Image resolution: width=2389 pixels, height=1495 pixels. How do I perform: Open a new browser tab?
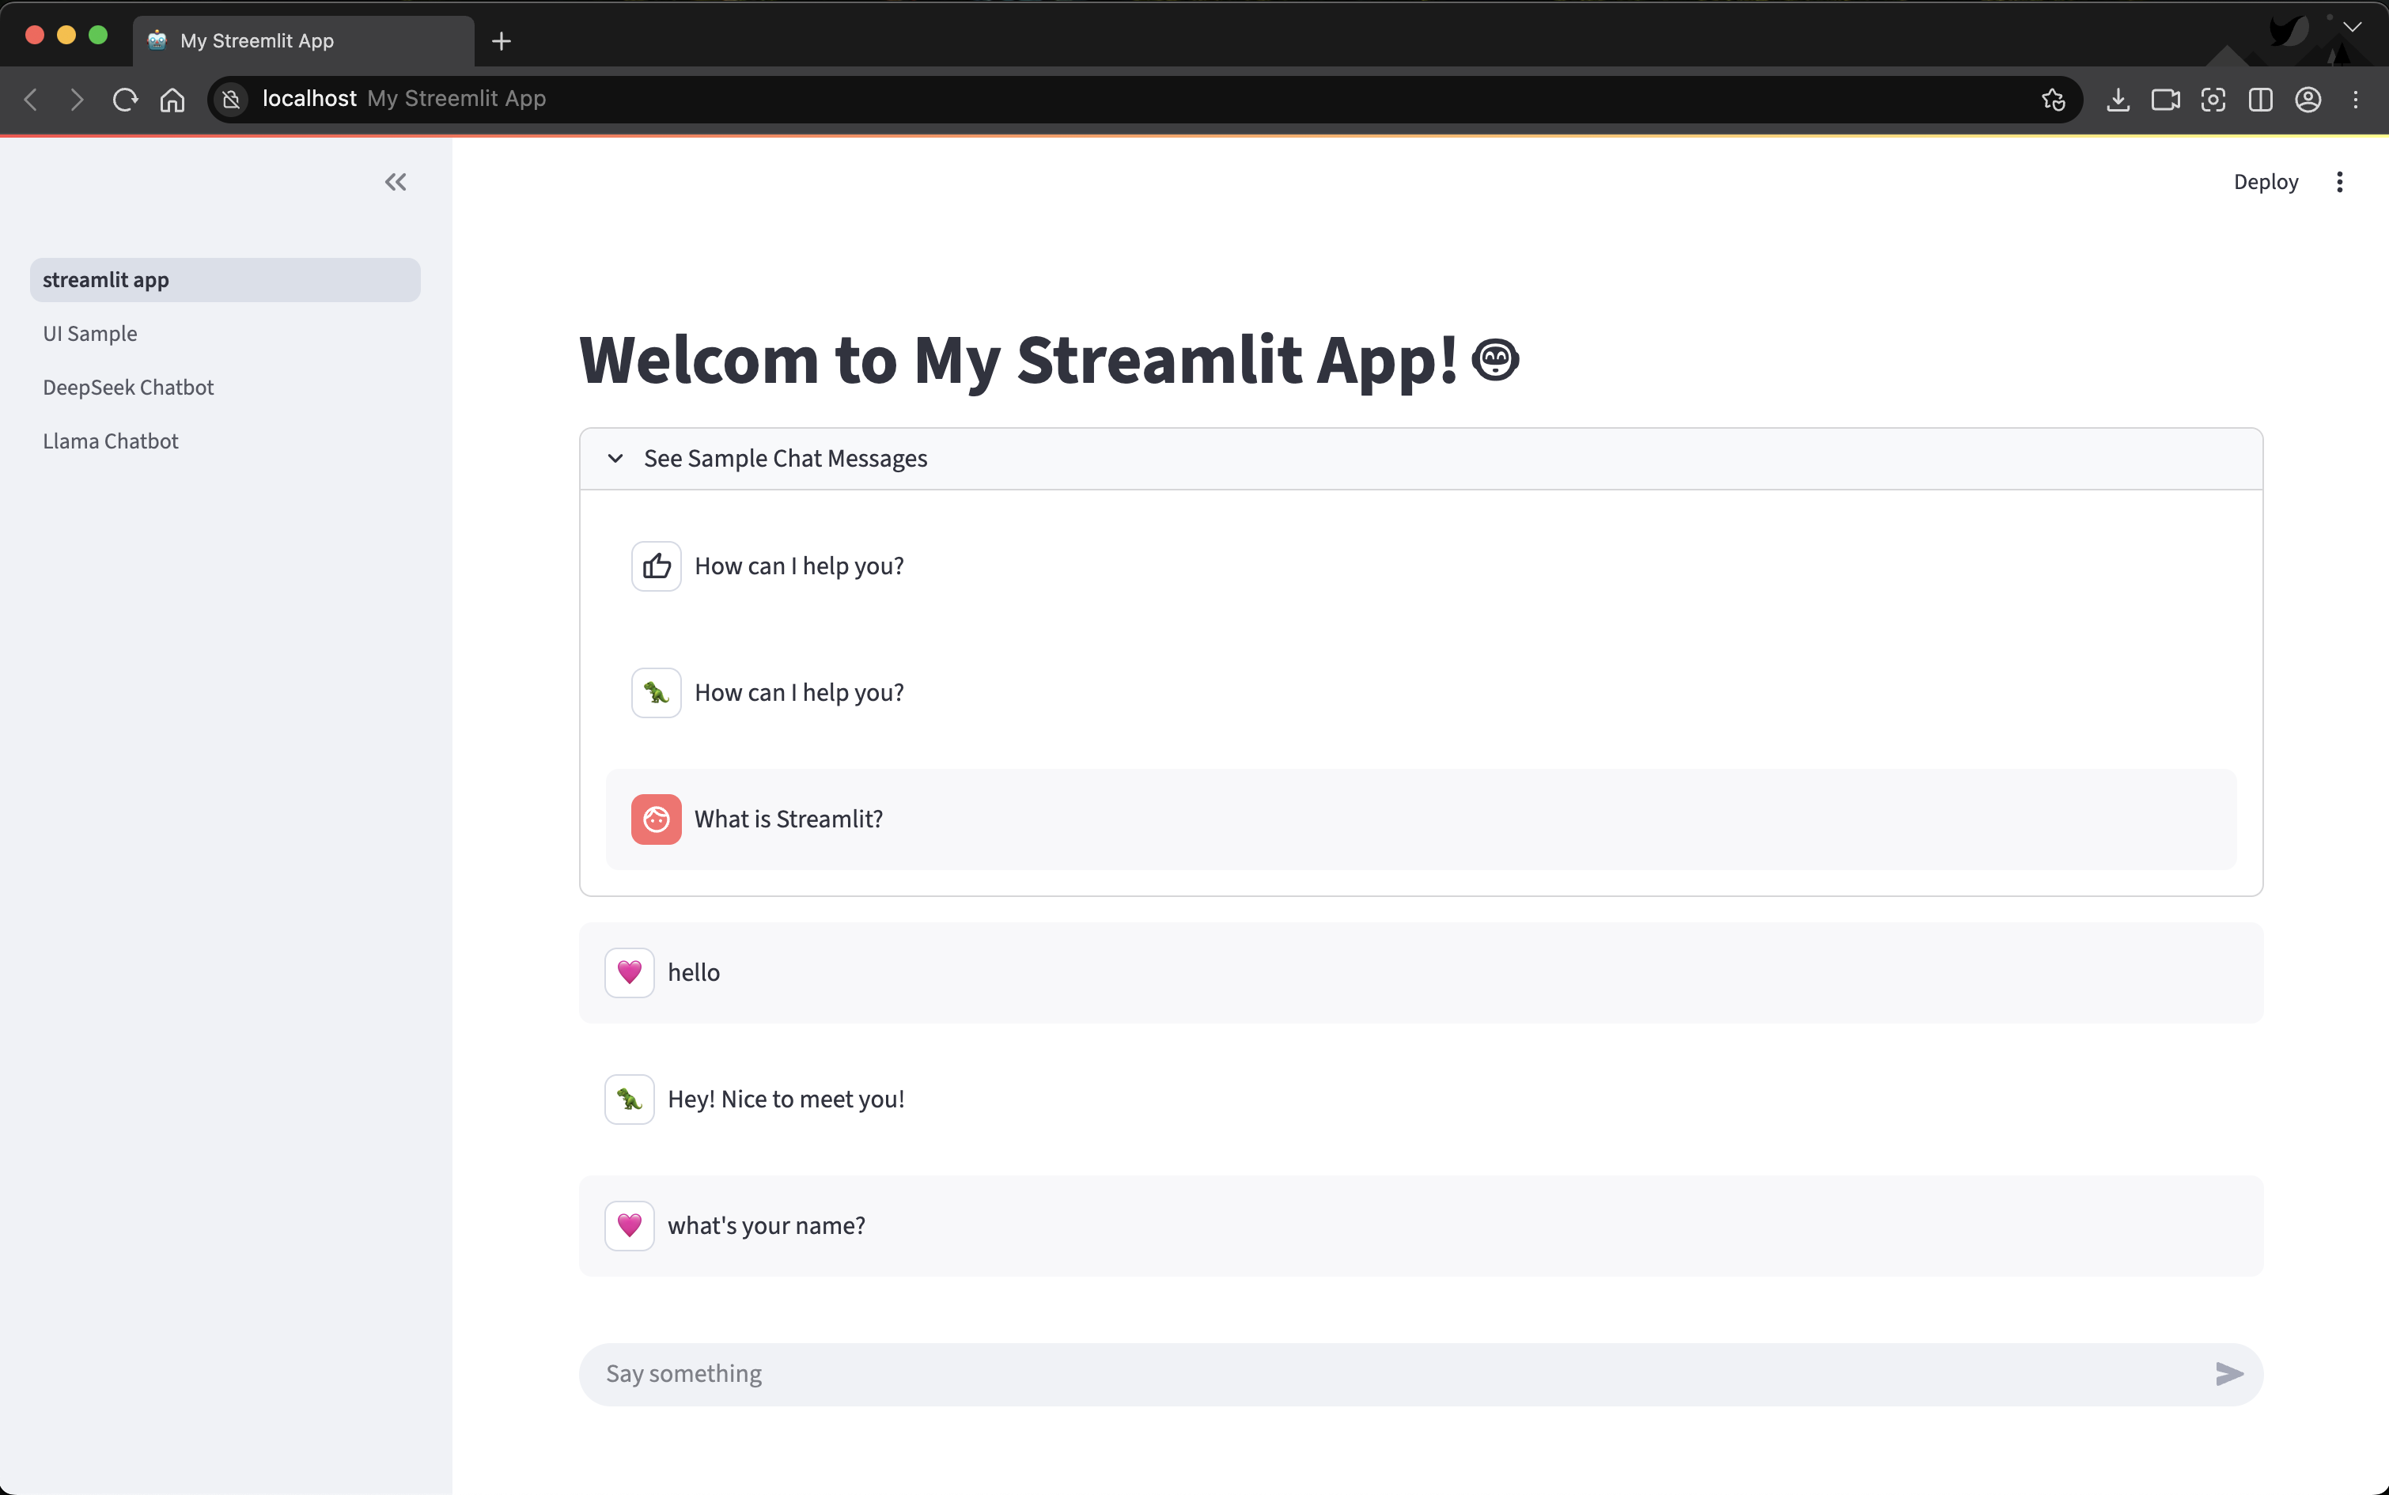502,41
